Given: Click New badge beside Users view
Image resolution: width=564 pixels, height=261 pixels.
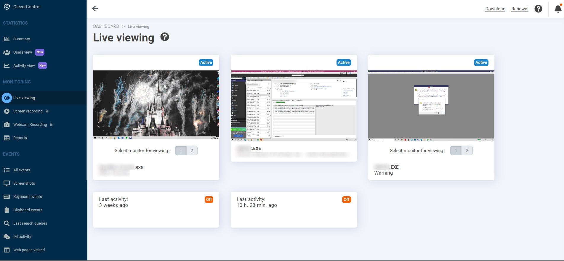Looking at the screenshot, I should pos(40,52).
